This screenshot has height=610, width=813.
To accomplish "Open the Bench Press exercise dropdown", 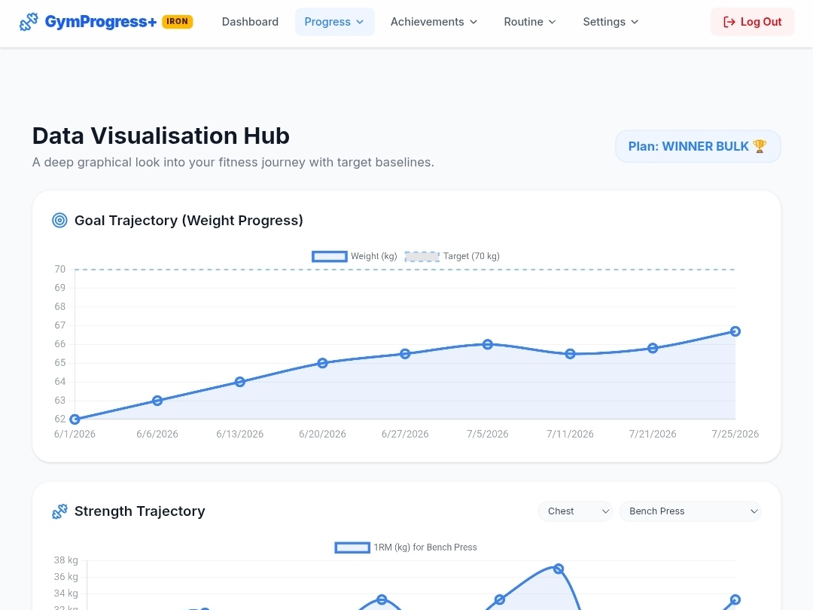I will [690, 511].
